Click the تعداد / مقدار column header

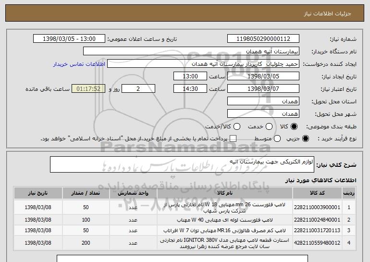(x=86, y=193)
